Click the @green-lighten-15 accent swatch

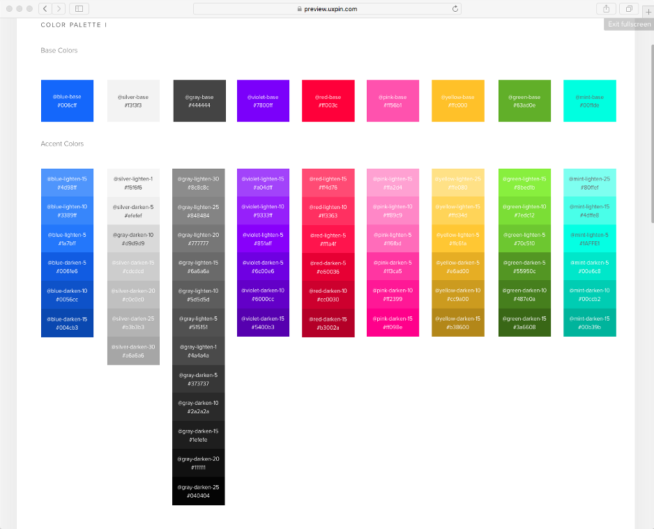(524, 183)
